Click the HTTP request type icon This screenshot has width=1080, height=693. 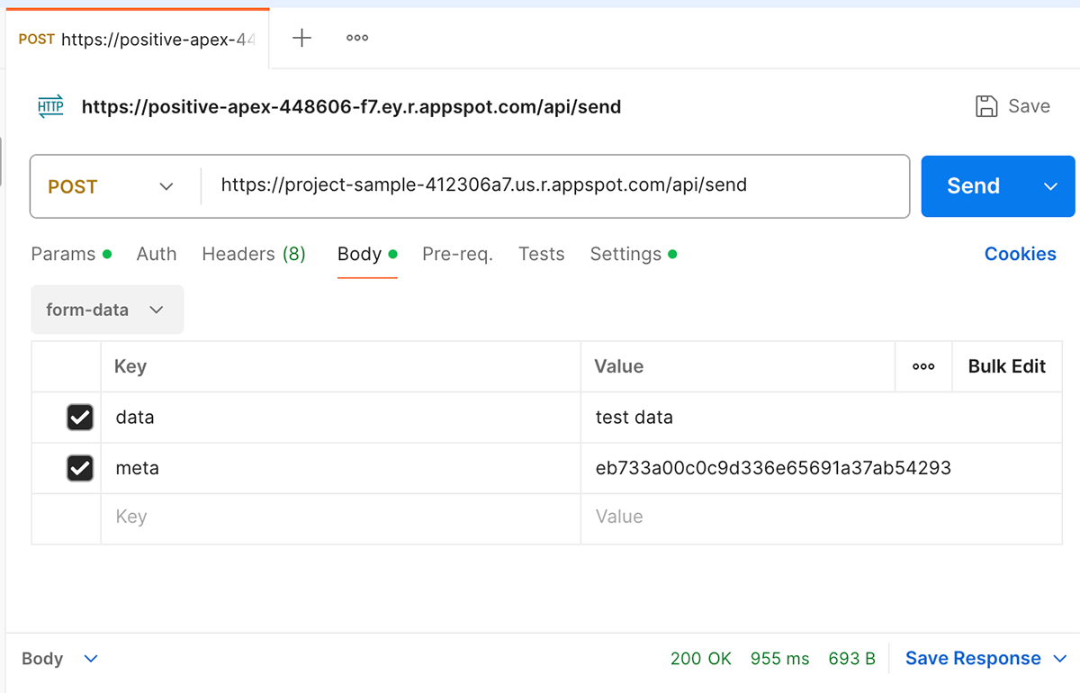51,107
